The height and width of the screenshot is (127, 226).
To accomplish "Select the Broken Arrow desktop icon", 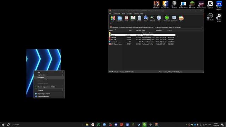I will (x=183, y=5).
